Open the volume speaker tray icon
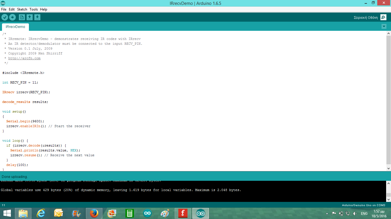391x219 pixels. (355, 213)
